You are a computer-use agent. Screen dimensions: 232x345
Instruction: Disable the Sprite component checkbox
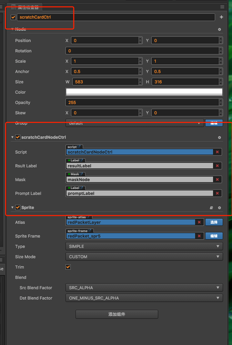click(x=18, y=208)
